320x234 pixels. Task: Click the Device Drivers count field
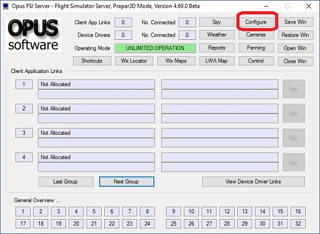(123, 35)
